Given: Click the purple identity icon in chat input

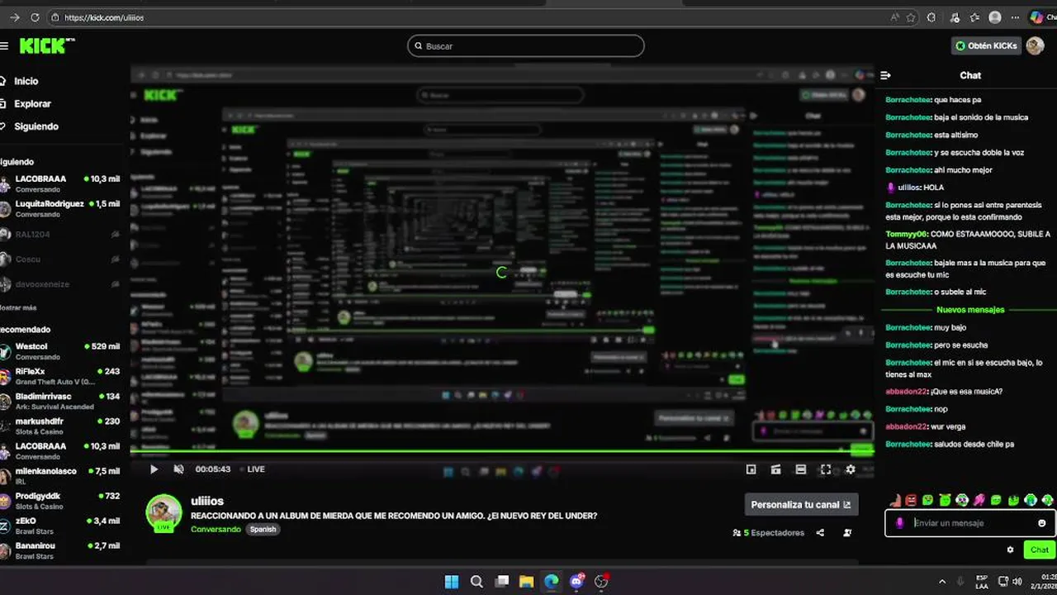Looking at the screenshot, I should point(899,523).
